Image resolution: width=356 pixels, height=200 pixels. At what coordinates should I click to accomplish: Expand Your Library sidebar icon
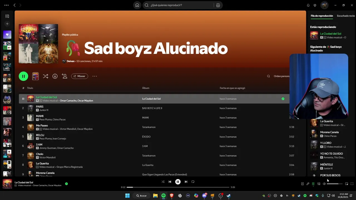7,16
